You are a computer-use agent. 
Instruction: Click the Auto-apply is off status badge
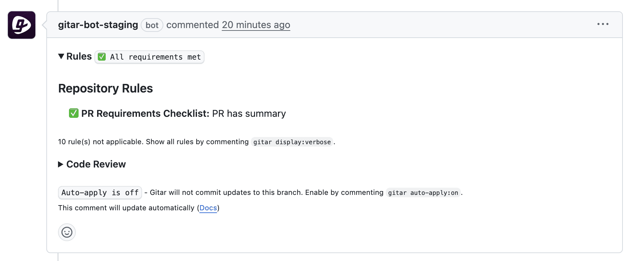point(100,192)
